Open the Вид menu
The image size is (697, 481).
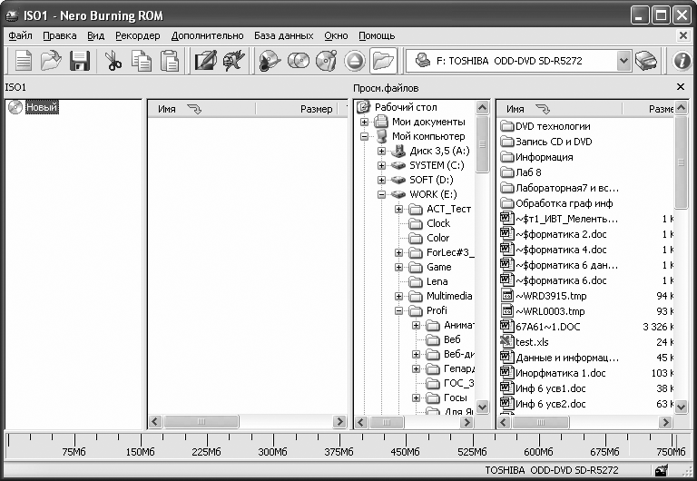tap(95, 35)
